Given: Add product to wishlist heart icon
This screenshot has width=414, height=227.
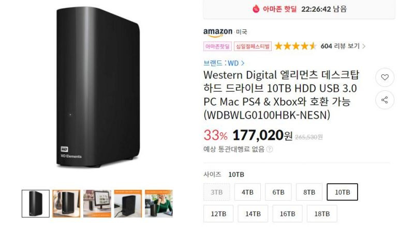Looking at the screenshot, I should [385, 77].
